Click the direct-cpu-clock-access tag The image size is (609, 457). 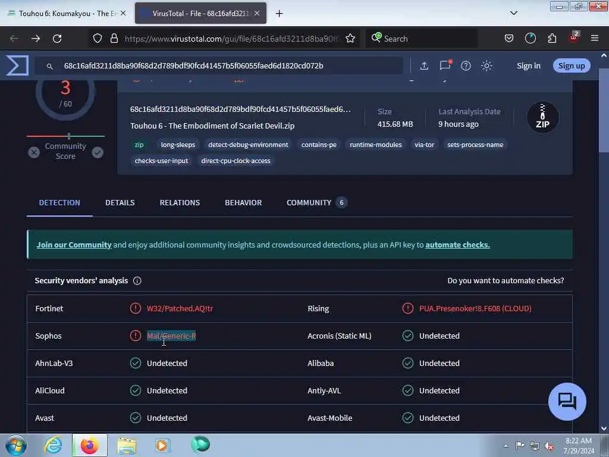point(236,161)
